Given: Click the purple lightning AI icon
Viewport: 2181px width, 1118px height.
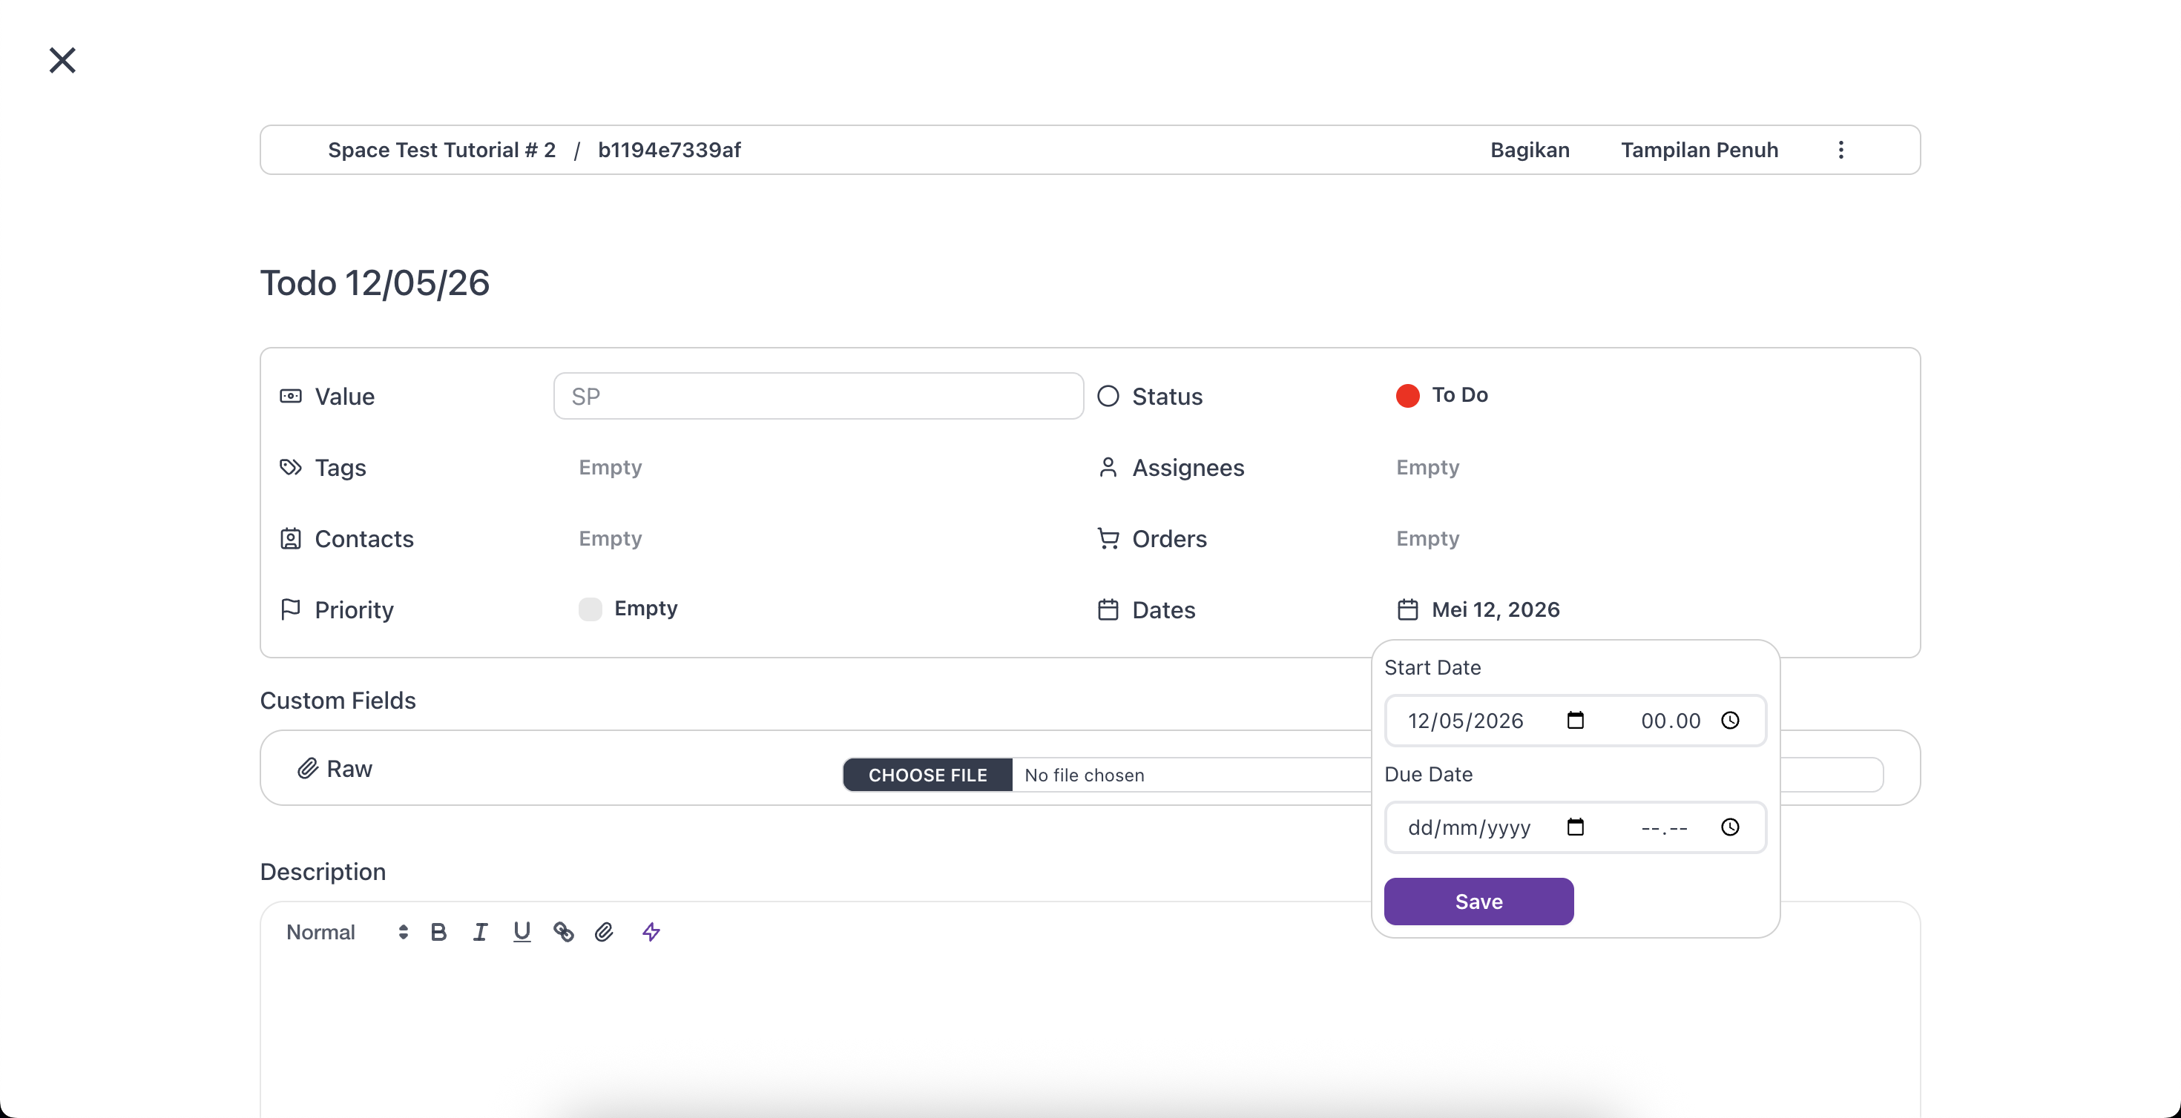Looking at the screenshot, I should 651,932.
